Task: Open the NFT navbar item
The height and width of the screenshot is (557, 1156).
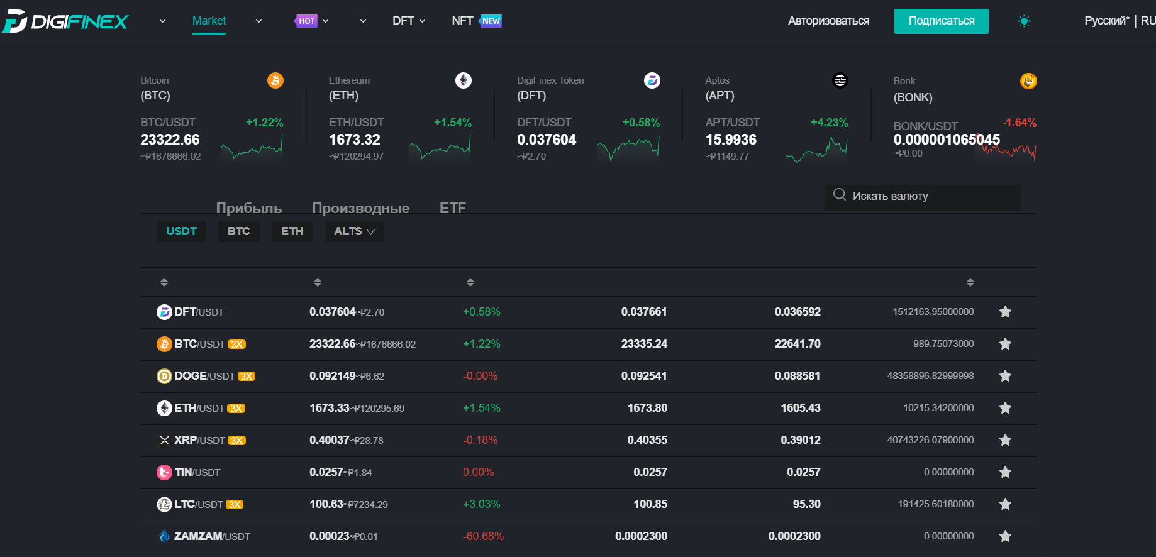Action: click(x=462, y=21)
